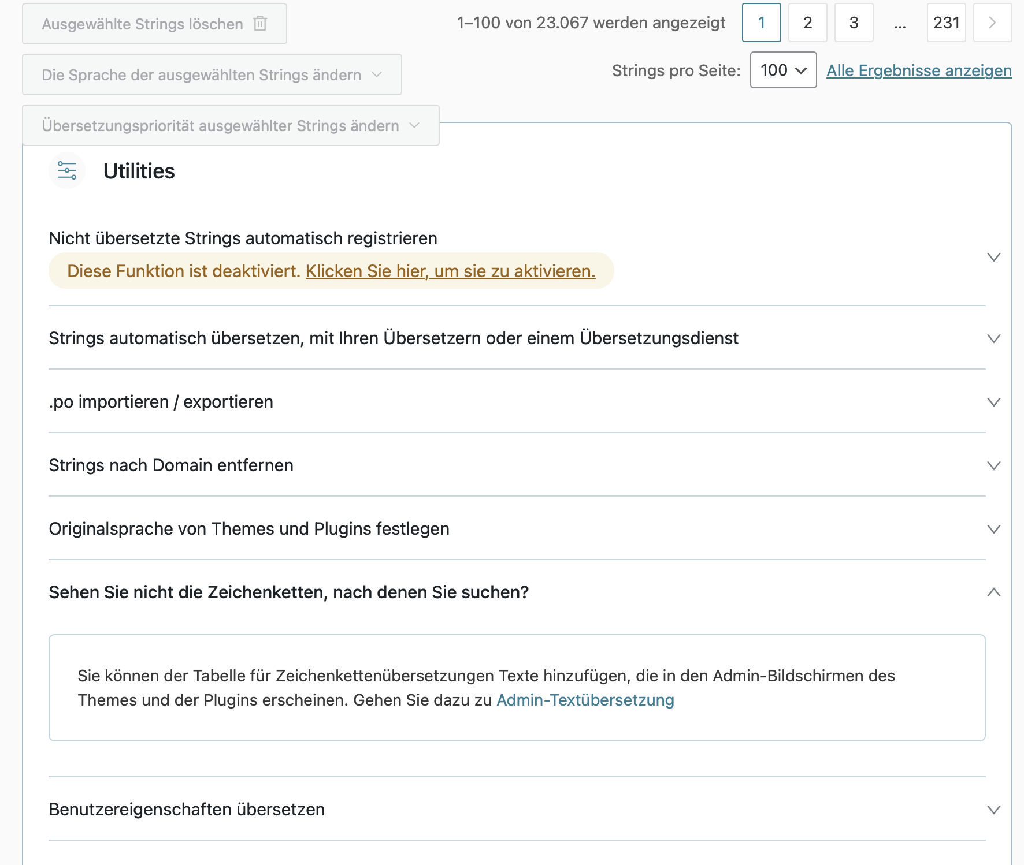Click the 'Strings automatisch übersetzen' title
The height and width of the screenshot is (865, 1024).
[x=394, y=338]
